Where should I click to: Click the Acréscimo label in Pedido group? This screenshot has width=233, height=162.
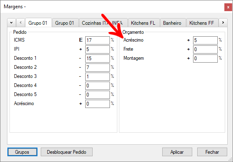click(24, 103)
